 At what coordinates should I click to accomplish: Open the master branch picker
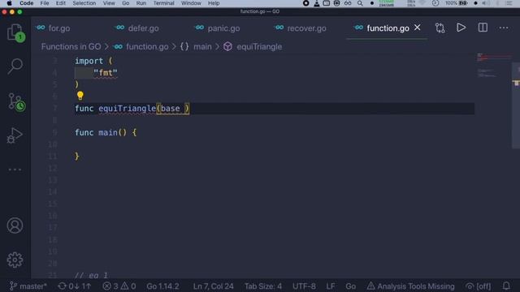tap(28, 286)
